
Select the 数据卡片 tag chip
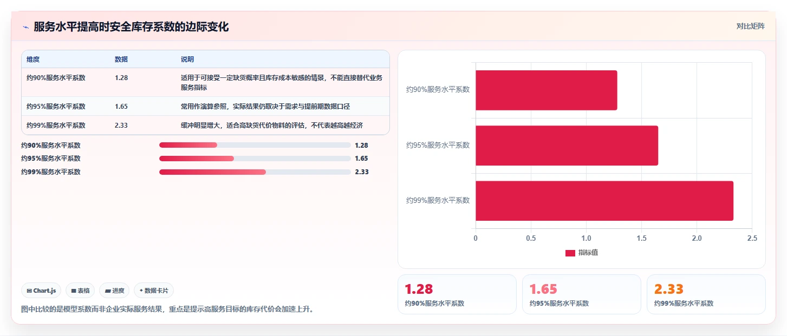pos(154,291)
